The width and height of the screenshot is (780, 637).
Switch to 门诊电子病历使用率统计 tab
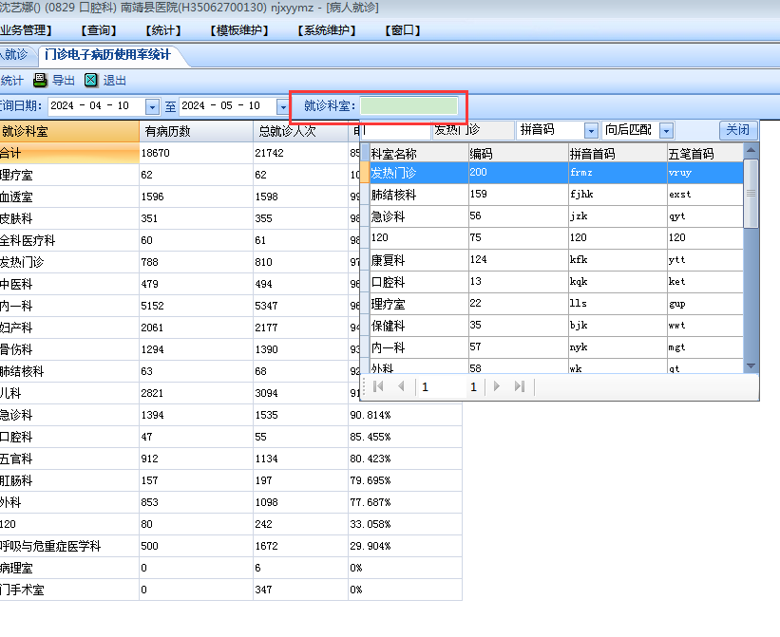pyautogui.click(x=107, y=55)
